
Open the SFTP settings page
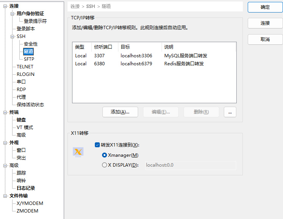[x=29, y=59]
